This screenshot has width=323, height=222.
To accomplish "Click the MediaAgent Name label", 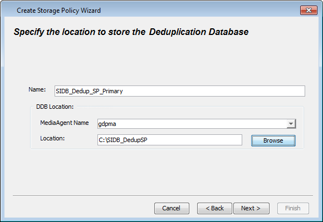I will [x=65, y=123].
